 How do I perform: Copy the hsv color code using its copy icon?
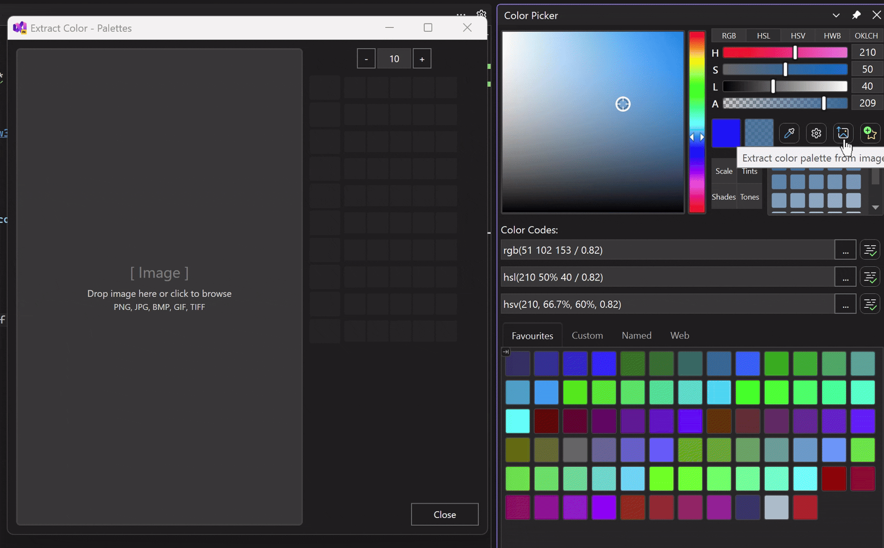coord(870,304)
